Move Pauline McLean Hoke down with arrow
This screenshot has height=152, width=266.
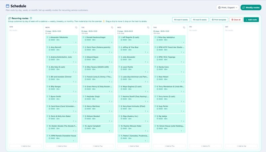click(x=148, y=131)
